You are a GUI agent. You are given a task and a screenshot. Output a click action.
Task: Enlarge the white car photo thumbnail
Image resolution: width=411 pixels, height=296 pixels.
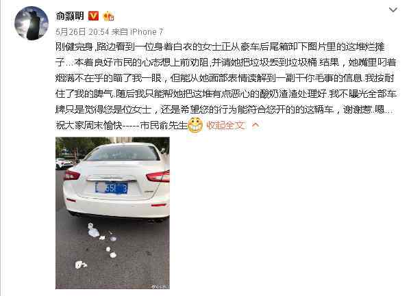point(112,213)
